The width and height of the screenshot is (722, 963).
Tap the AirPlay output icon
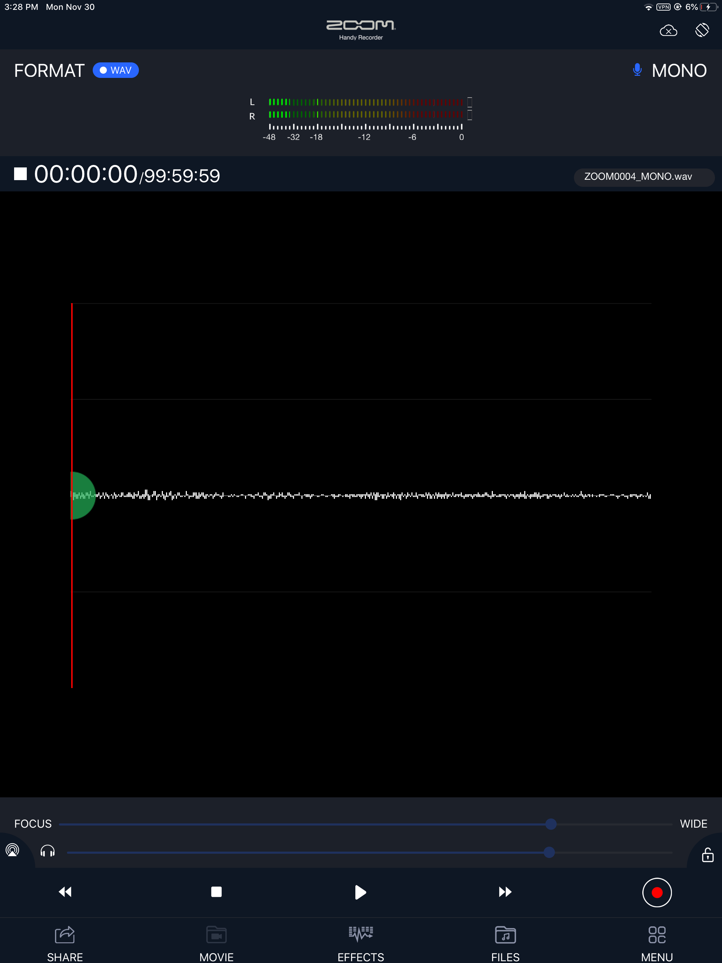pos(12,850)
